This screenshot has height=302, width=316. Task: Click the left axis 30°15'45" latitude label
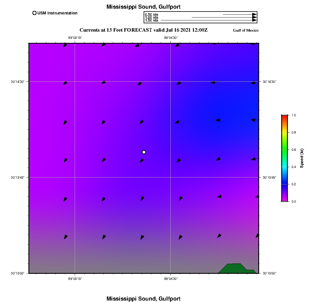pos(18,177)
